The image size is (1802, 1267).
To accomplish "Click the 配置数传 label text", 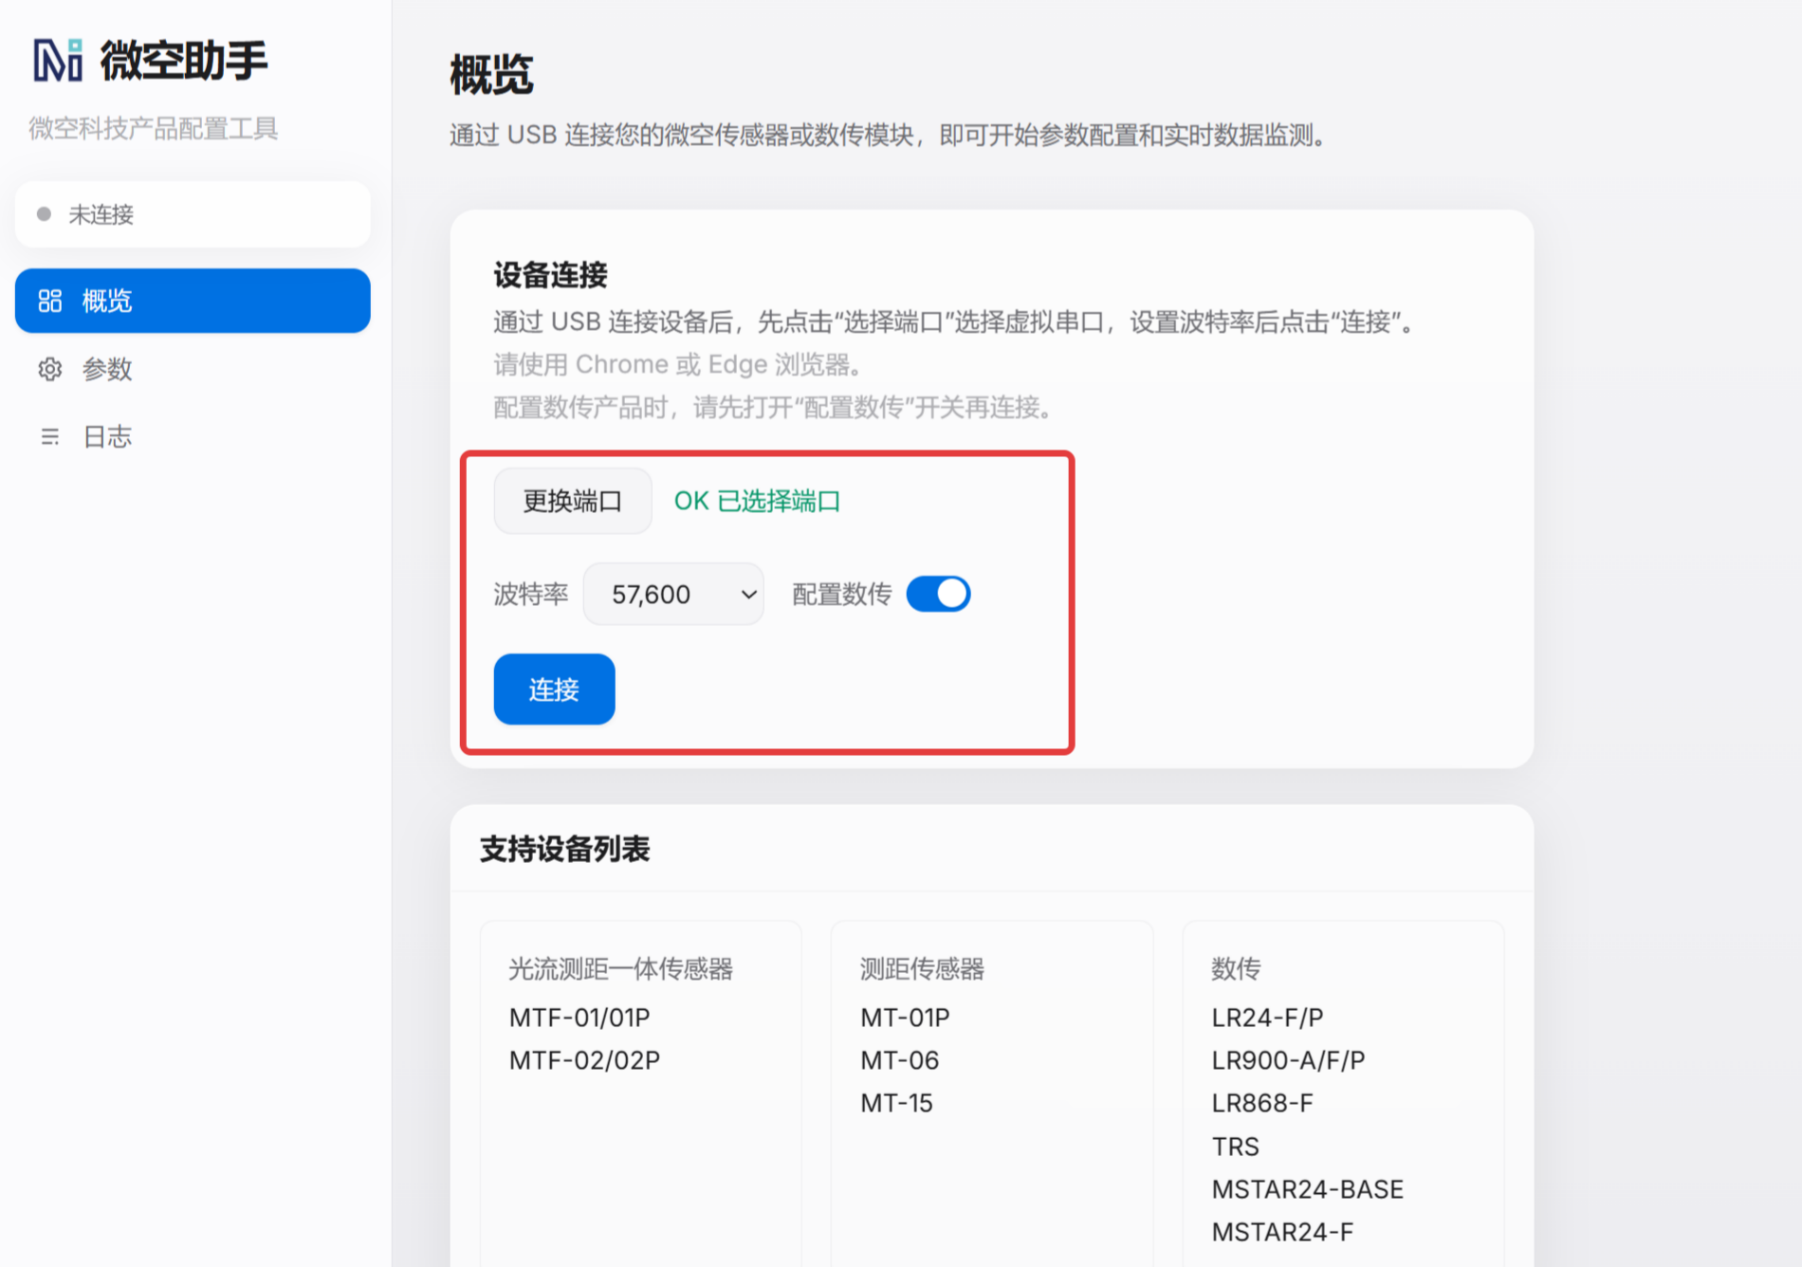I will coord(842,594).
